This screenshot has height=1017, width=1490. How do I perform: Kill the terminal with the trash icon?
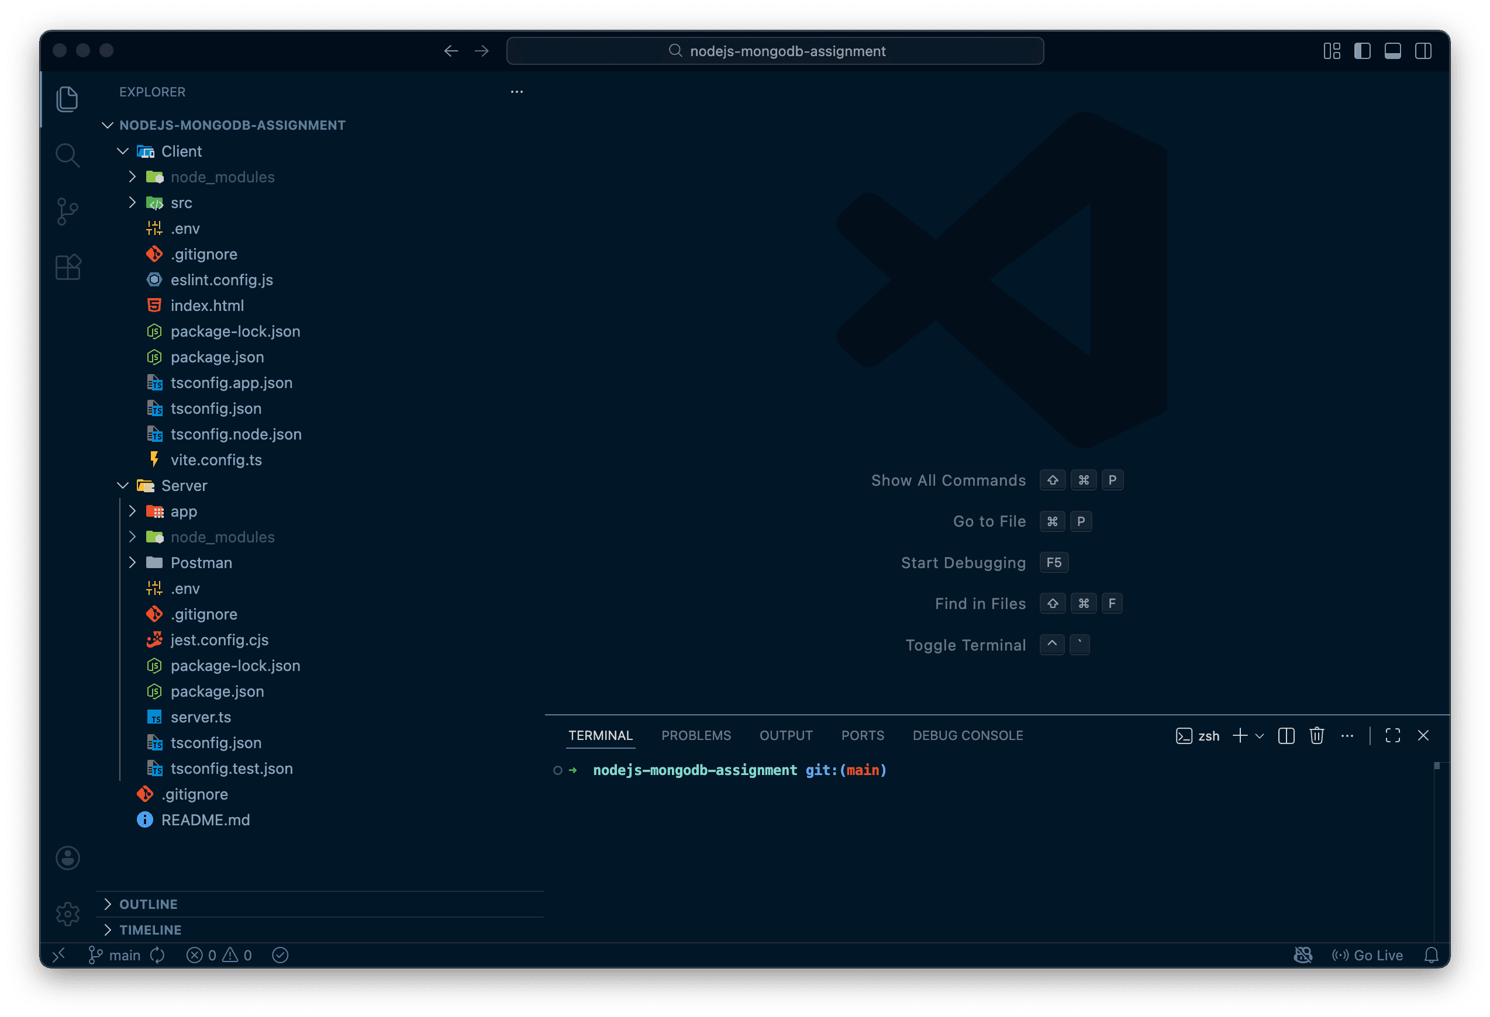(1317, 736)
